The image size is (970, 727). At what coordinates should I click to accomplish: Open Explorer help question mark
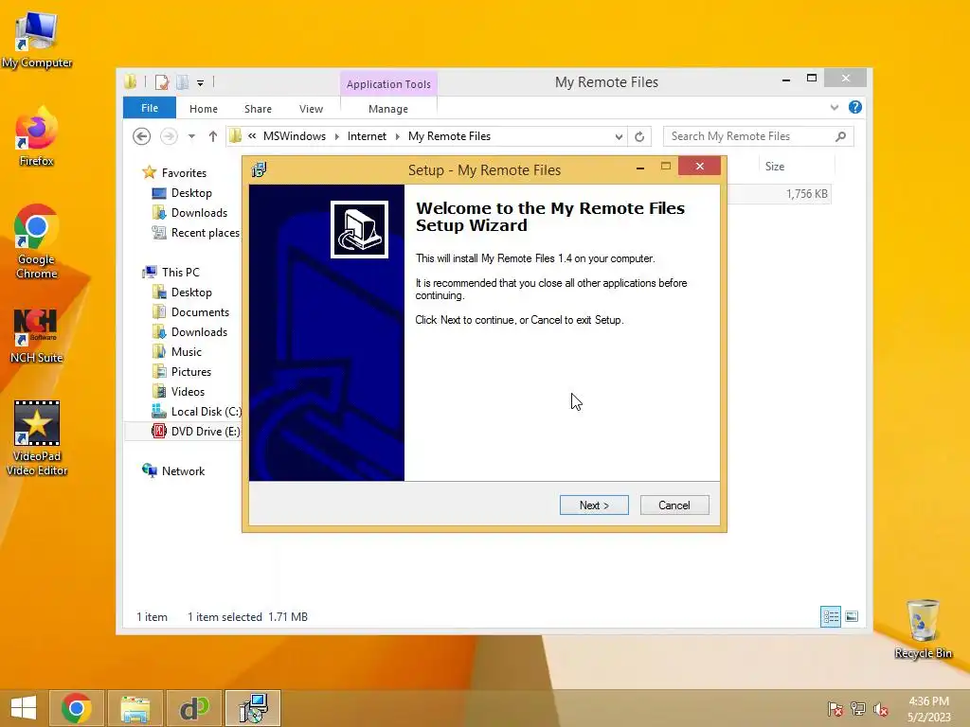click(855, 108)
